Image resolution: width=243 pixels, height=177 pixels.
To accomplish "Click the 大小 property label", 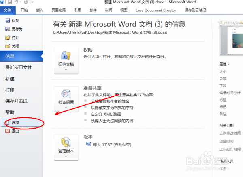I will [223, 72].
